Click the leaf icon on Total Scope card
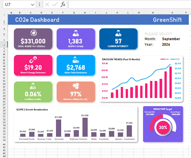Screen dimensions: 191x158 pyautogui.click(x=34, y=33)
